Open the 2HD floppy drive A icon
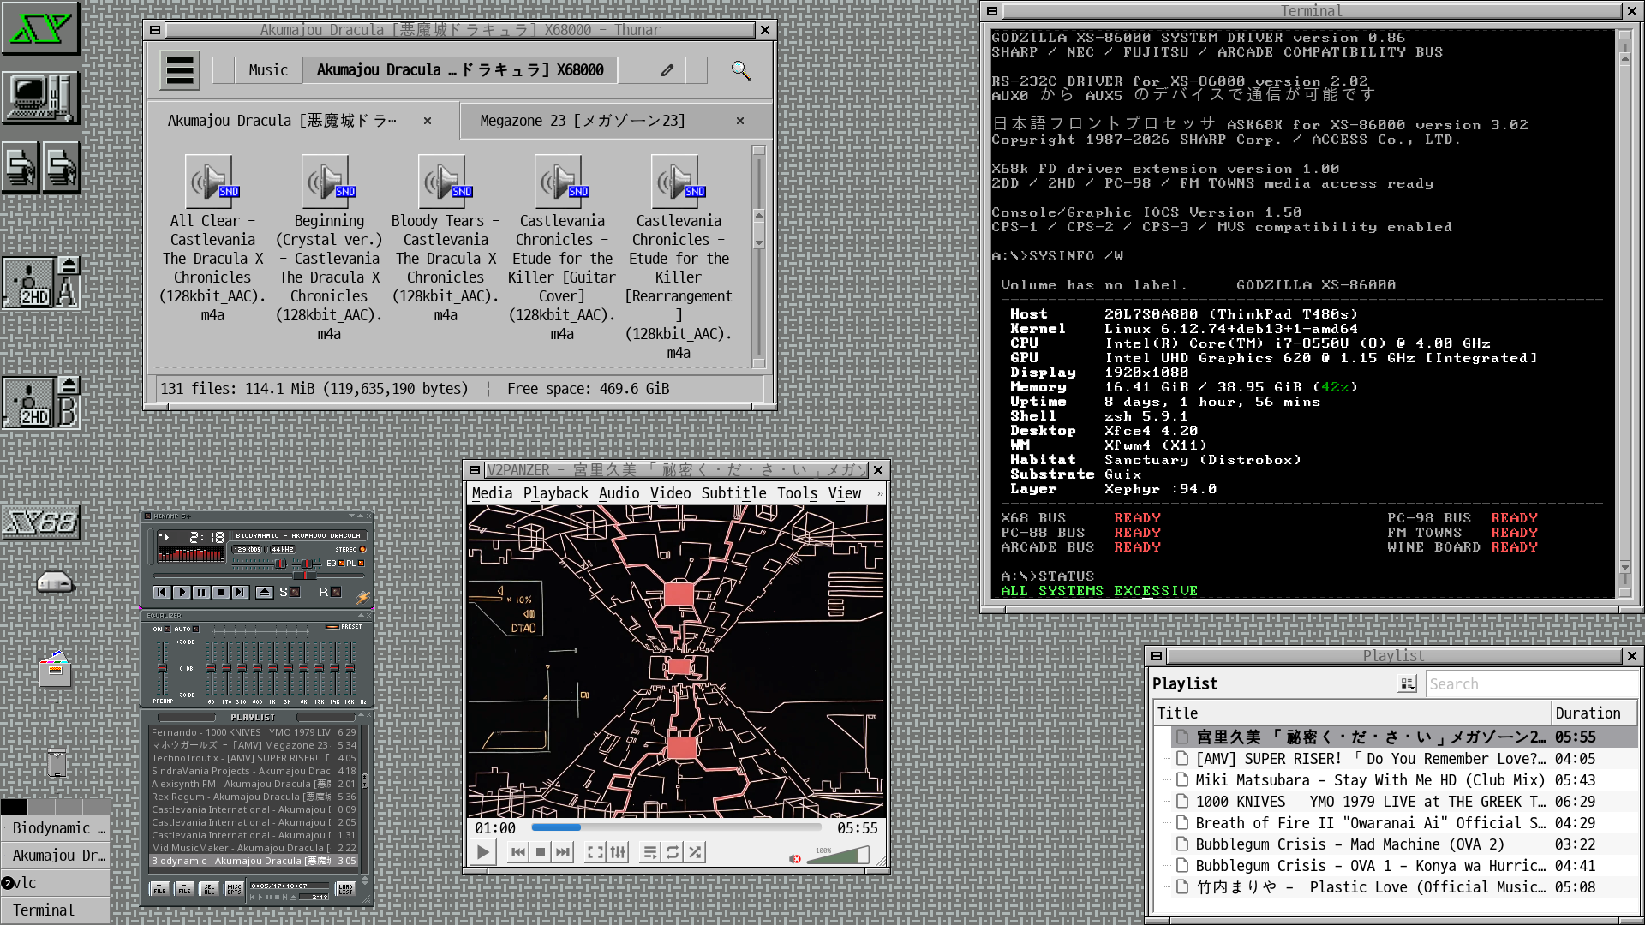1645x925 pixels. tap(41, 283)
